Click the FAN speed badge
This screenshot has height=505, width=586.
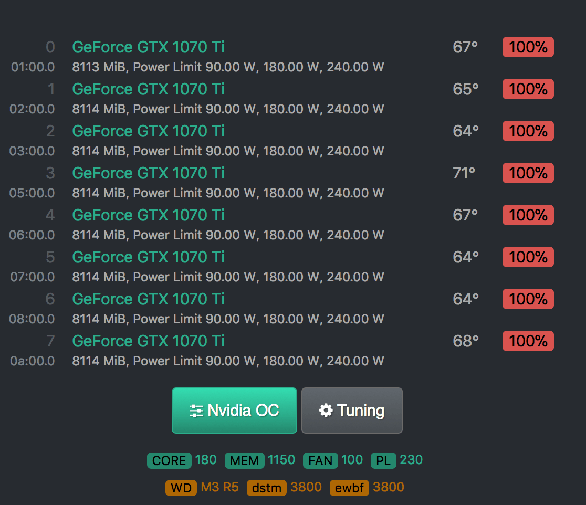click(320, 461)
